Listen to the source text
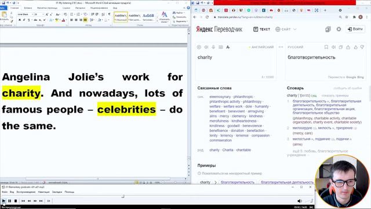The image size is (371, 209). pyautogui.click(x=206, y=47)
